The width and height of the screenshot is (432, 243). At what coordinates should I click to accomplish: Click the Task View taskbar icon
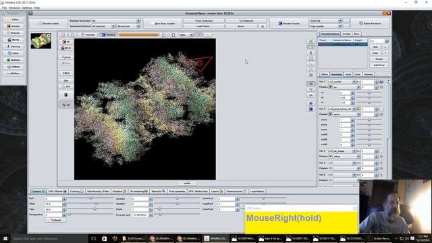click(x=93, y=238)
